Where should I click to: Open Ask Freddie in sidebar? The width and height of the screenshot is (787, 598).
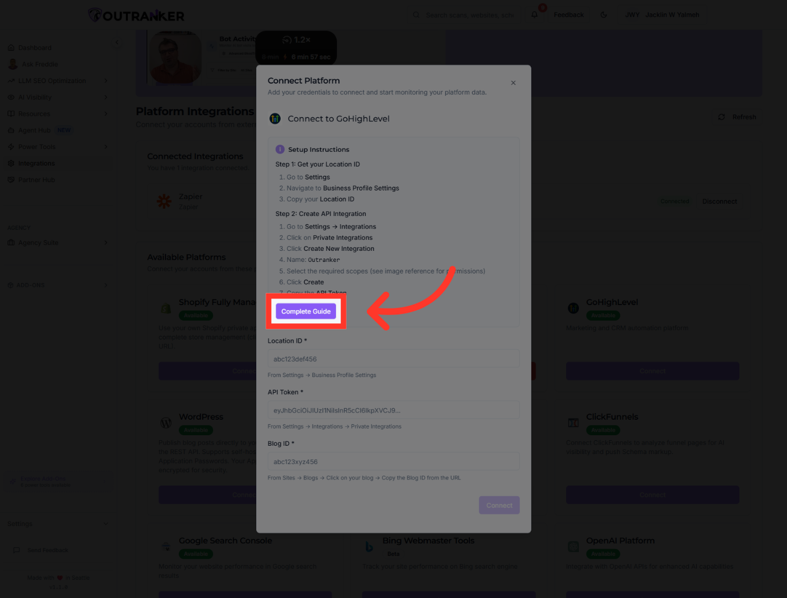(39, 64)
